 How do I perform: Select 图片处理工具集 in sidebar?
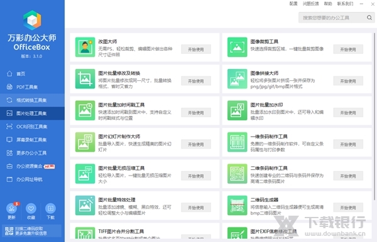(32, 113)
